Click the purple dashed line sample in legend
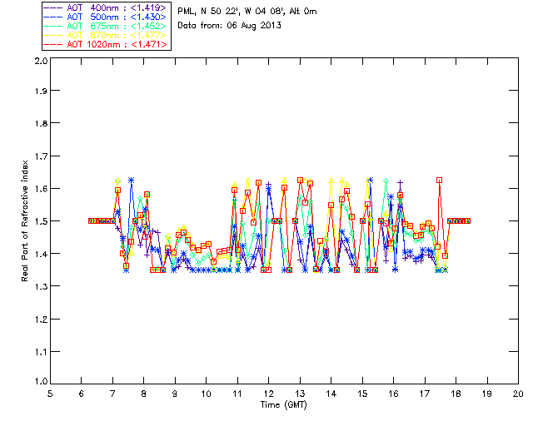This screenshot has width=533, height=426. pyautogui.click(x=53, y=7)
